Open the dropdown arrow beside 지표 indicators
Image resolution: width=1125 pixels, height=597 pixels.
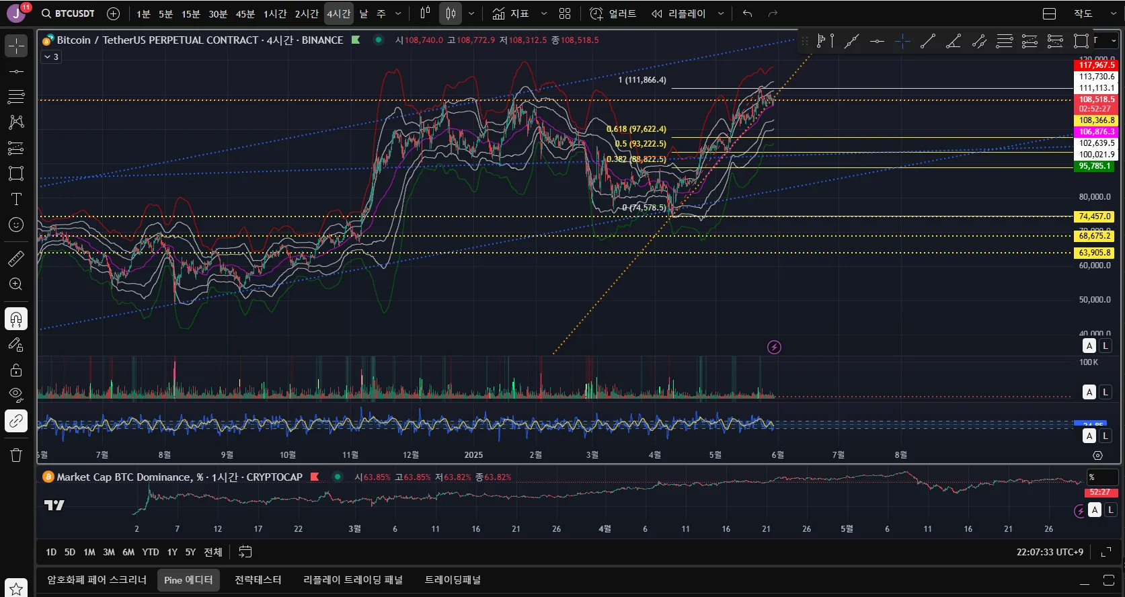pos(543,13)
